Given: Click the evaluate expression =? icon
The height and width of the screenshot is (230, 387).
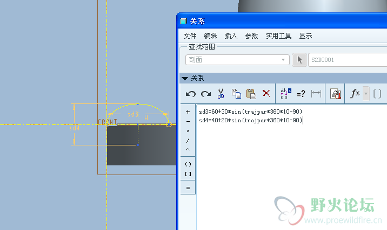Looking at the screenshot, I should pos(301,94).
